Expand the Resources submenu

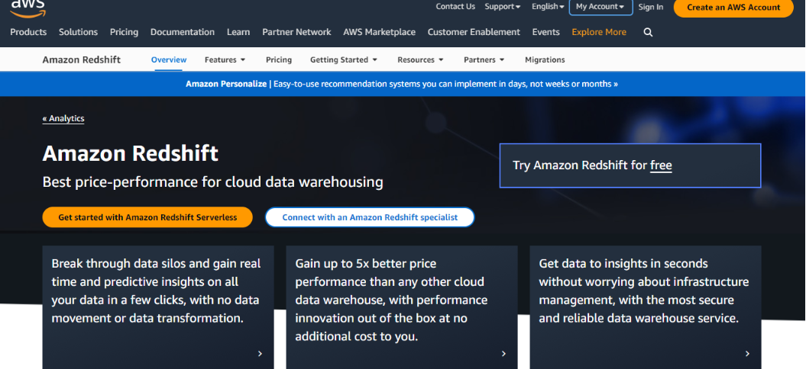420,59
